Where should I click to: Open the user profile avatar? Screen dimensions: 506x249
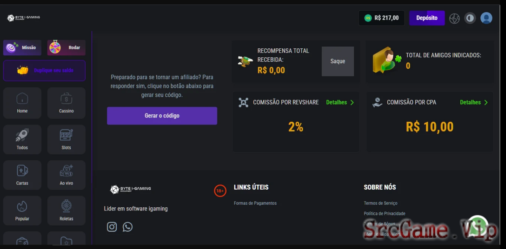coord(486,18)
